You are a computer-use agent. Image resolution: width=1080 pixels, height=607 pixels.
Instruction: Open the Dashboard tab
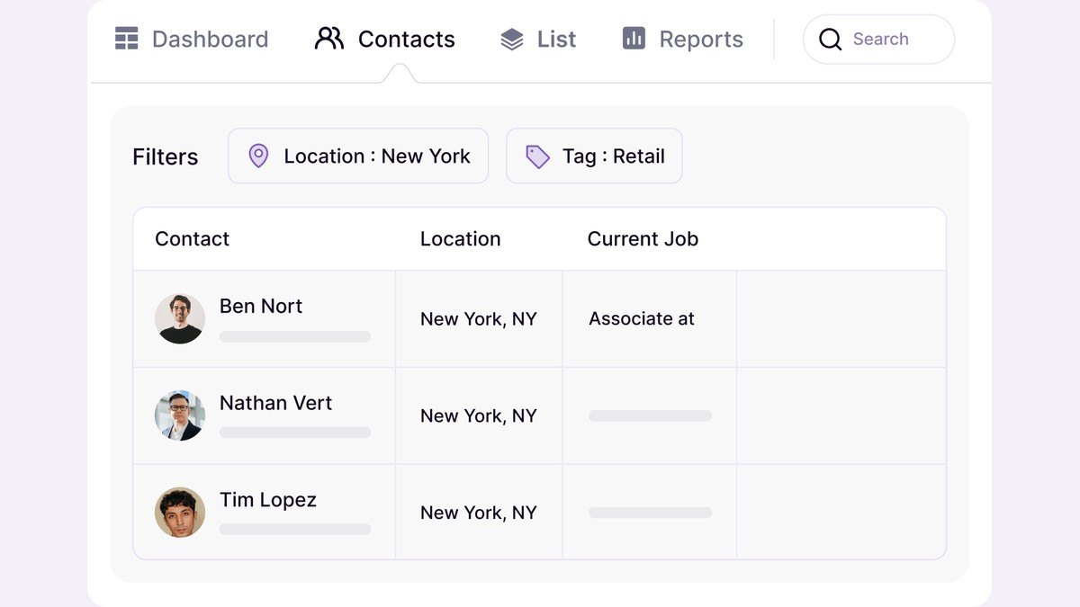192,39
